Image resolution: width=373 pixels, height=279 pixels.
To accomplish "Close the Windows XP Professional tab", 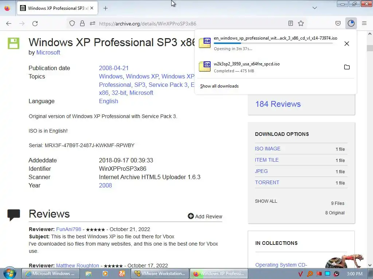I will point(92,8).
